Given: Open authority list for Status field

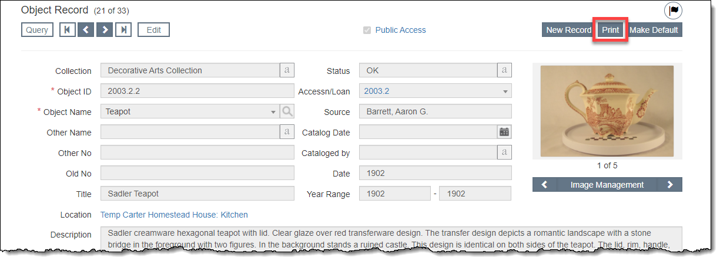Looking at the screenshot, I should tap(504, 70).
